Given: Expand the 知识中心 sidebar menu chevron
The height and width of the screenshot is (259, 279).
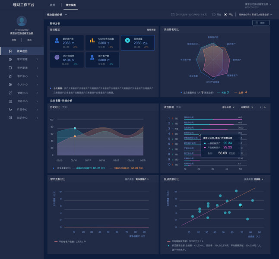Looking at the screenshot, I should click(x=37, y=118).
